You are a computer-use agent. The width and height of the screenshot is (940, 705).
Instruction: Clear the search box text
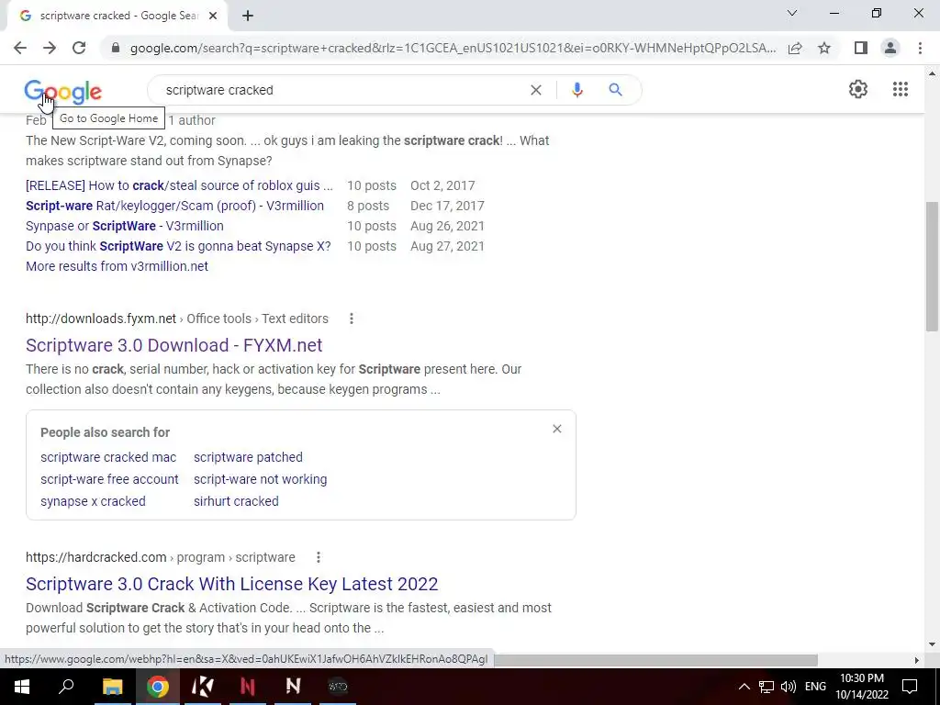536,90
